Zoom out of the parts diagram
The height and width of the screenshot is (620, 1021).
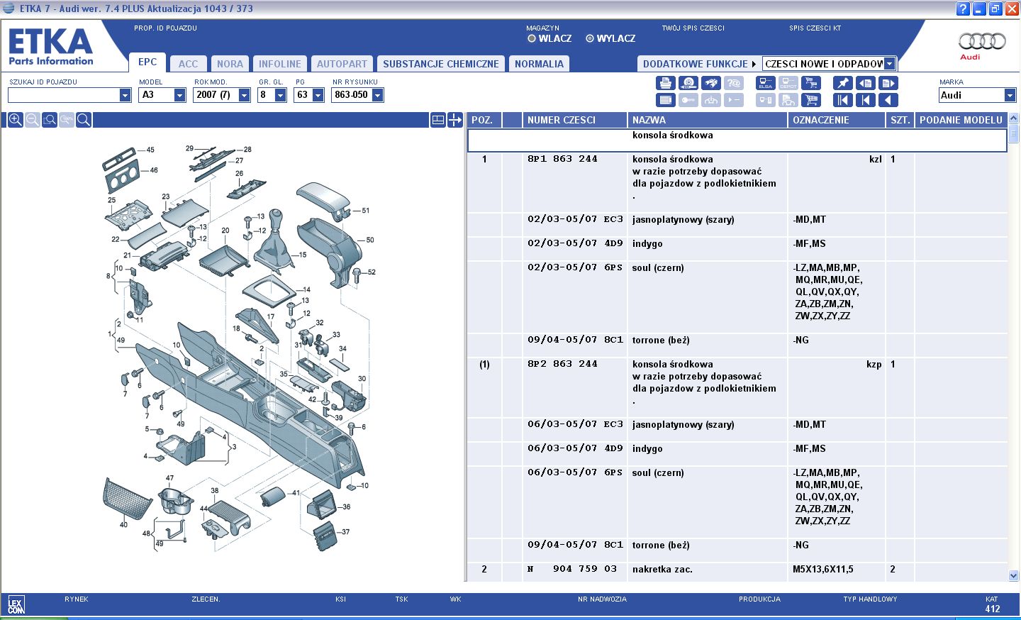(x=32, y=120)
